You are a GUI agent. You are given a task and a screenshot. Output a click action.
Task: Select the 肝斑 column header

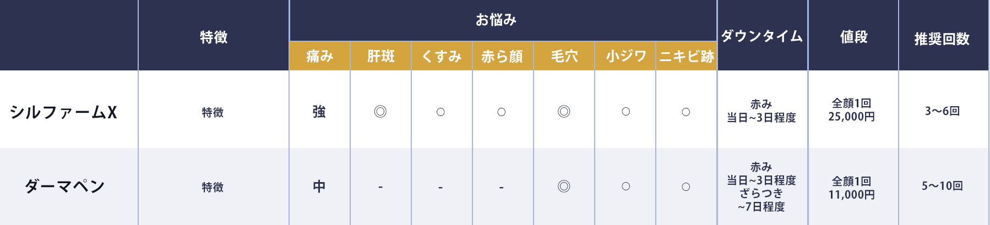pos(381,56)
